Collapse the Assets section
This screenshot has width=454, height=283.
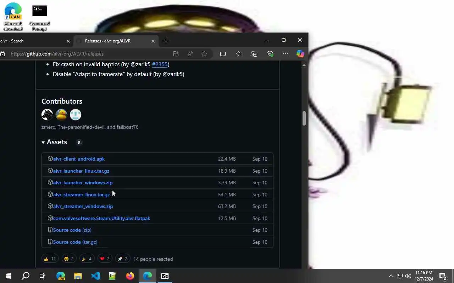[x=54, y=142]
